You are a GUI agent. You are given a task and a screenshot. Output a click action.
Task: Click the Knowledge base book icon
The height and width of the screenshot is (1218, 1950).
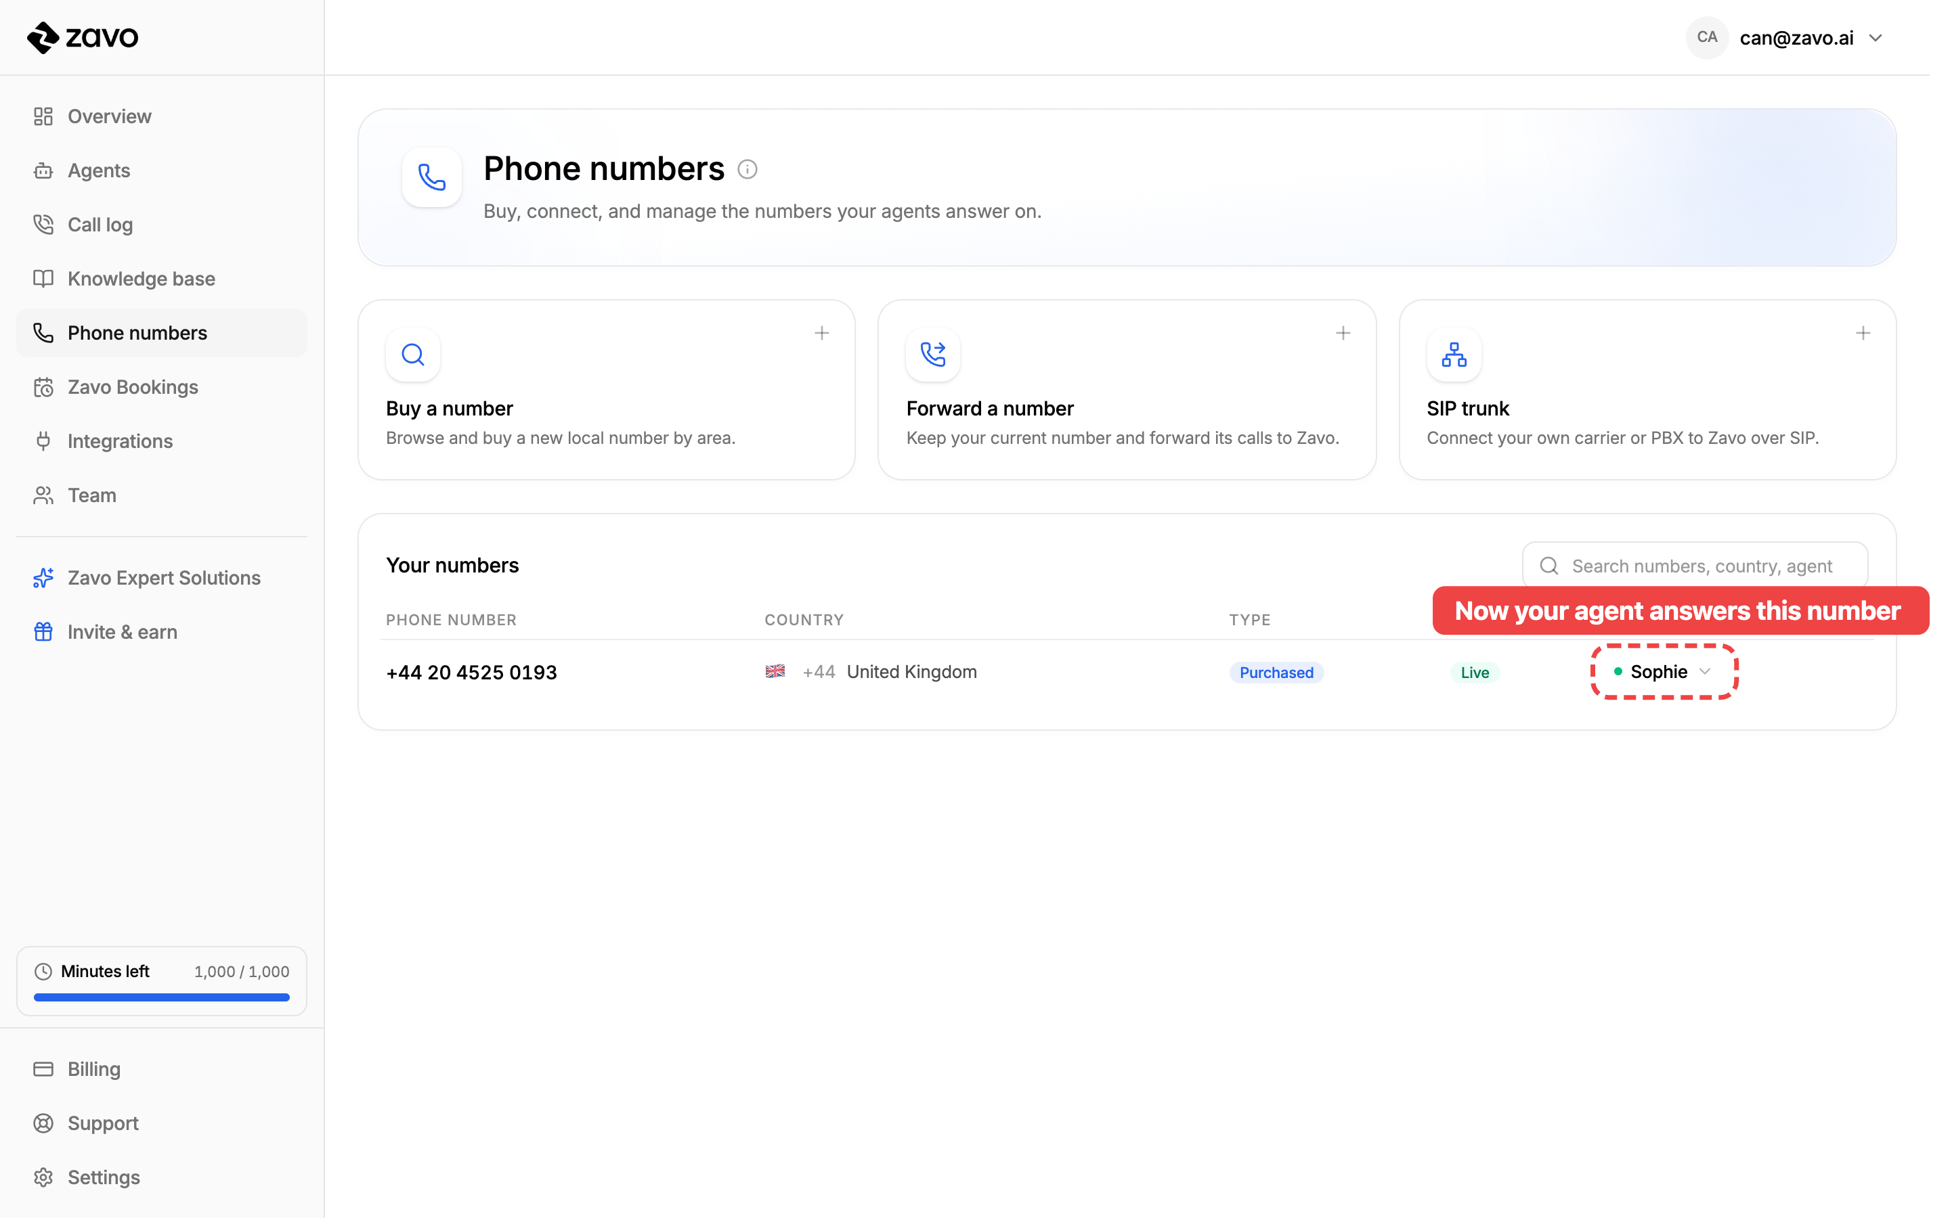tap(43, 278)
